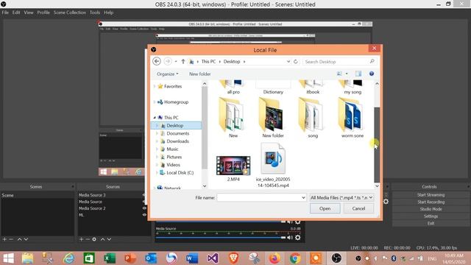The height and width of the screenshot is (265, 471).
Task: Expand the Favorites tree node
Action: [155, 86]
